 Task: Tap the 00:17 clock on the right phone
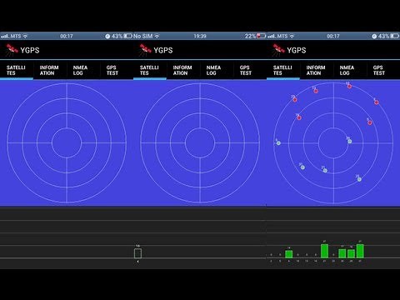[333, 36]
